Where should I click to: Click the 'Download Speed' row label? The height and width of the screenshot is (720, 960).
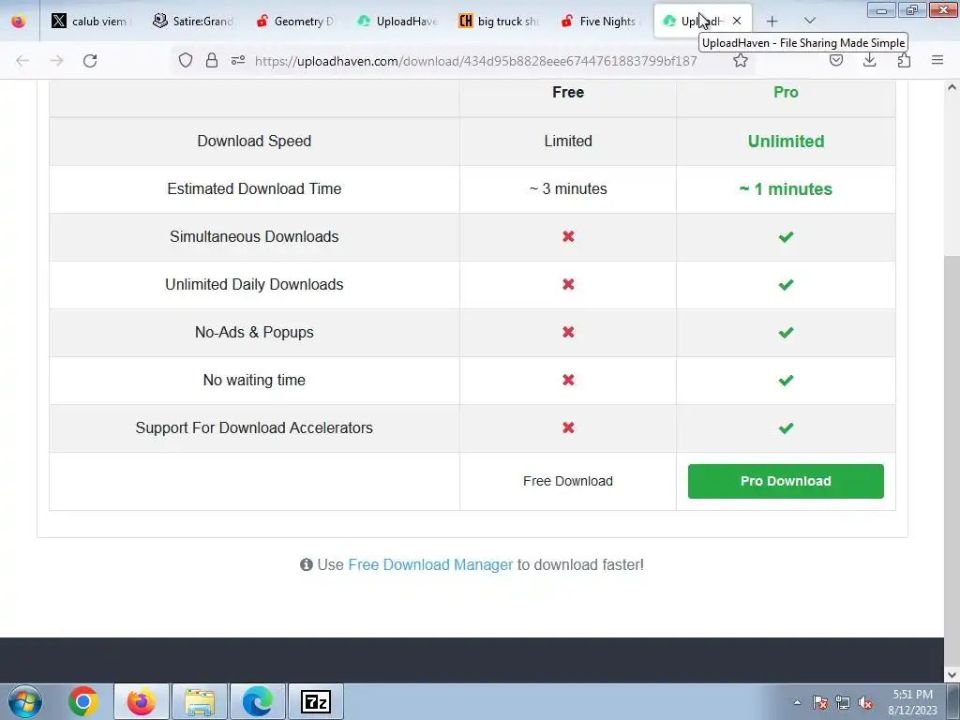(x=254, y=141)
